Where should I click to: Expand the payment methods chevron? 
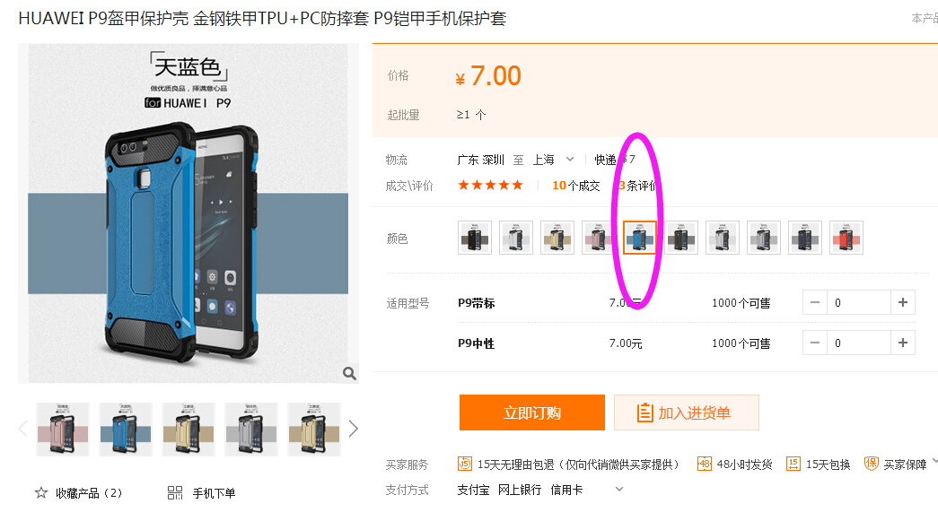(x=619, y=490)
